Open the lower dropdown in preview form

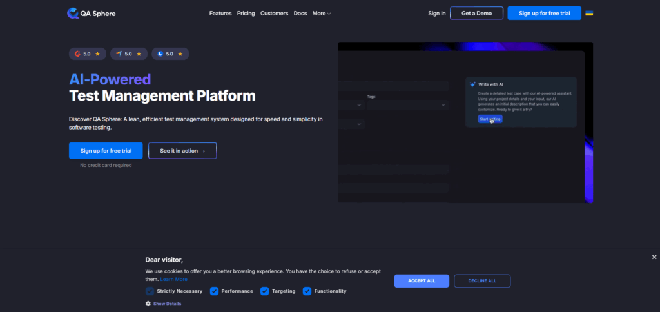coord(351,124)
